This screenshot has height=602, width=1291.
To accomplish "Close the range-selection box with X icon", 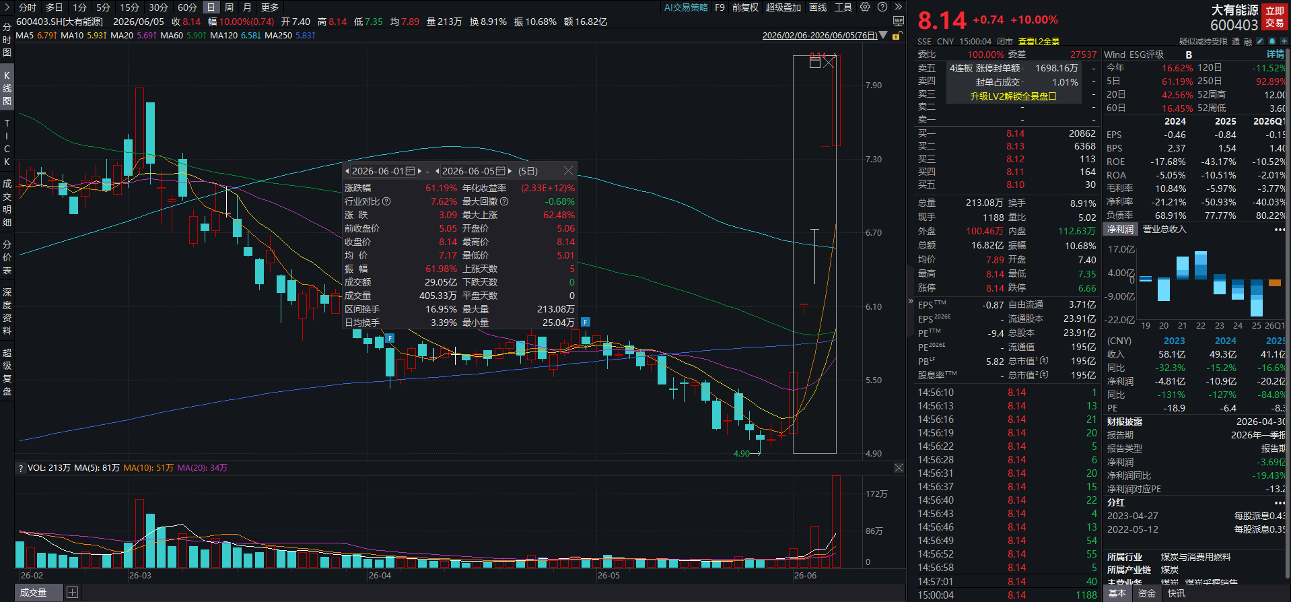I will [x=829, y=63].
